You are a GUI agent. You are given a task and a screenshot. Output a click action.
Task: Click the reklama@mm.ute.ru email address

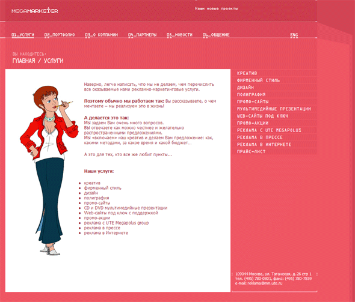coord(265,283)
